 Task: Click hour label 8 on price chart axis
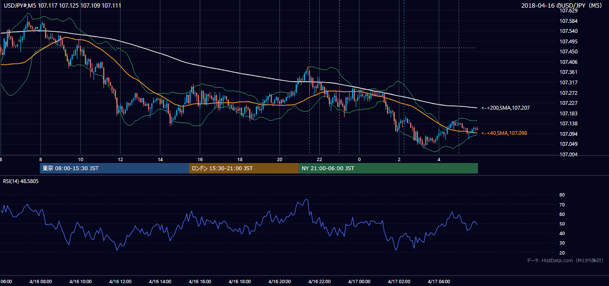pyautogui.click(x=41, y=159)
